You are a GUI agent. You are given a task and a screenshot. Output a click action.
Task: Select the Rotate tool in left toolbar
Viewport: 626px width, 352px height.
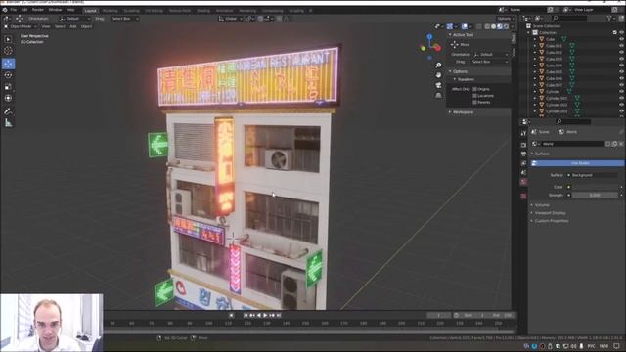click(x=8, y=75)
